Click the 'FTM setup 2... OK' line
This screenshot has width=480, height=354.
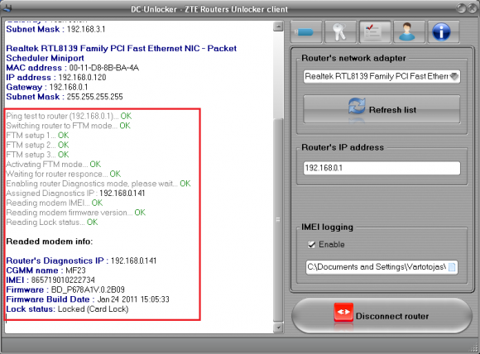(37, 145)
